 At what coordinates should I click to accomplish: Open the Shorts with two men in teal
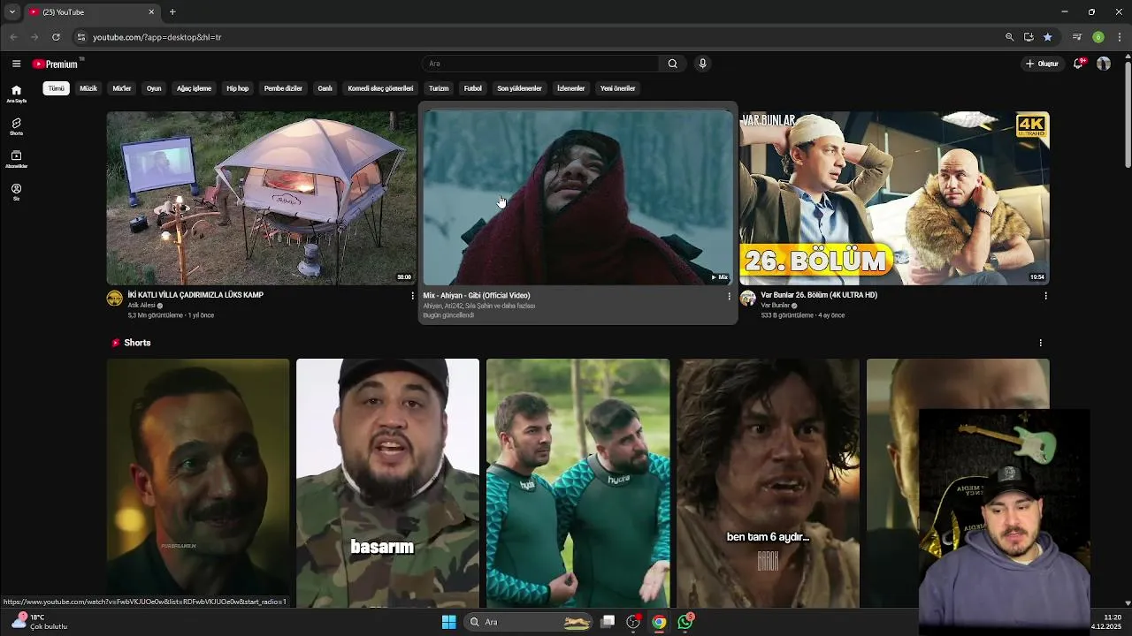[x=577, y=483]
